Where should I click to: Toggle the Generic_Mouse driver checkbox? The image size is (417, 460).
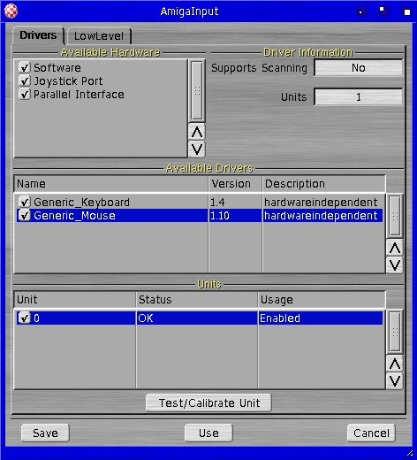(25, 215)
